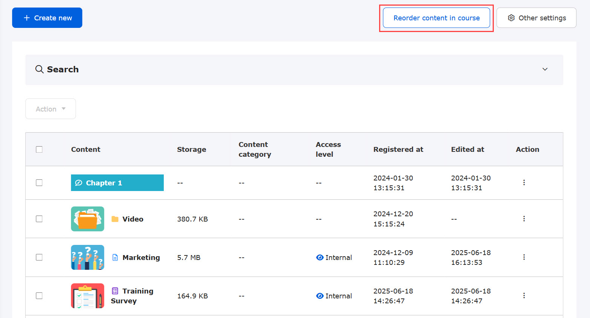590x318 pixels.
Task: Open three-dot action menu for Chapter 1
Action: (x=524, y=183)
